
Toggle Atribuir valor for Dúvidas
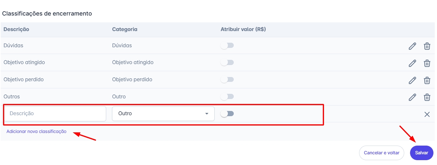pyautogui.click(x=227, y=46)
